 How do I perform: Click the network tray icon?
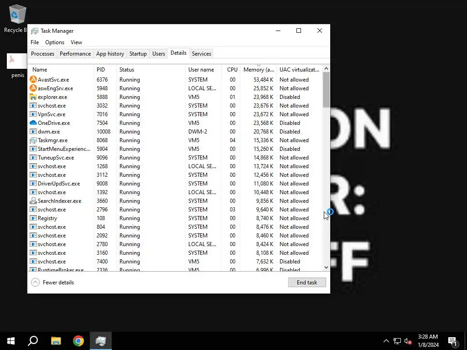coord(397,341)
